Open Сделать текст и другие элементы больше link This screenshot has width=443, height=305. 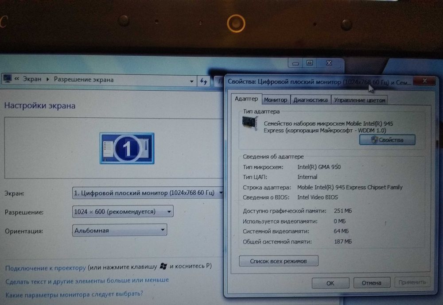pyautogui.click(x=87, y=281)
